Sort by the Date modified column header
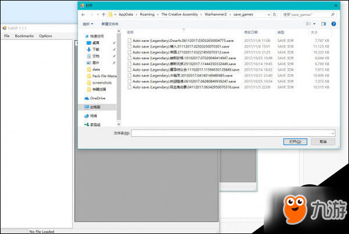Screen dimensions: 349x234 pyautogui.click(x=251, y=32)
